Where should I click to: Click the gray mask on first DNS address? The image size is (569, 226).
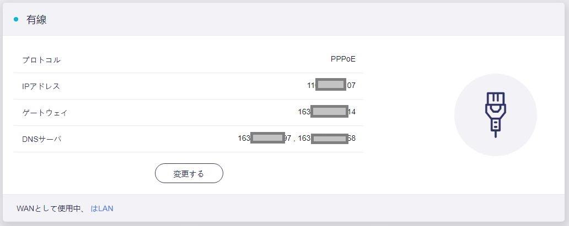[267, 138]
